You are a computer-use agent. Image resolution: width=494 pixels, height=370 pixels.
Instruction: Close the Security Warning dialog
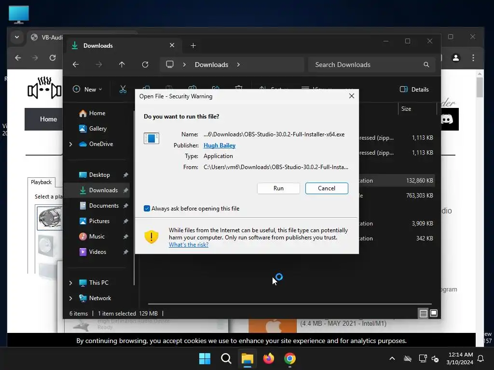coord(352,96)
